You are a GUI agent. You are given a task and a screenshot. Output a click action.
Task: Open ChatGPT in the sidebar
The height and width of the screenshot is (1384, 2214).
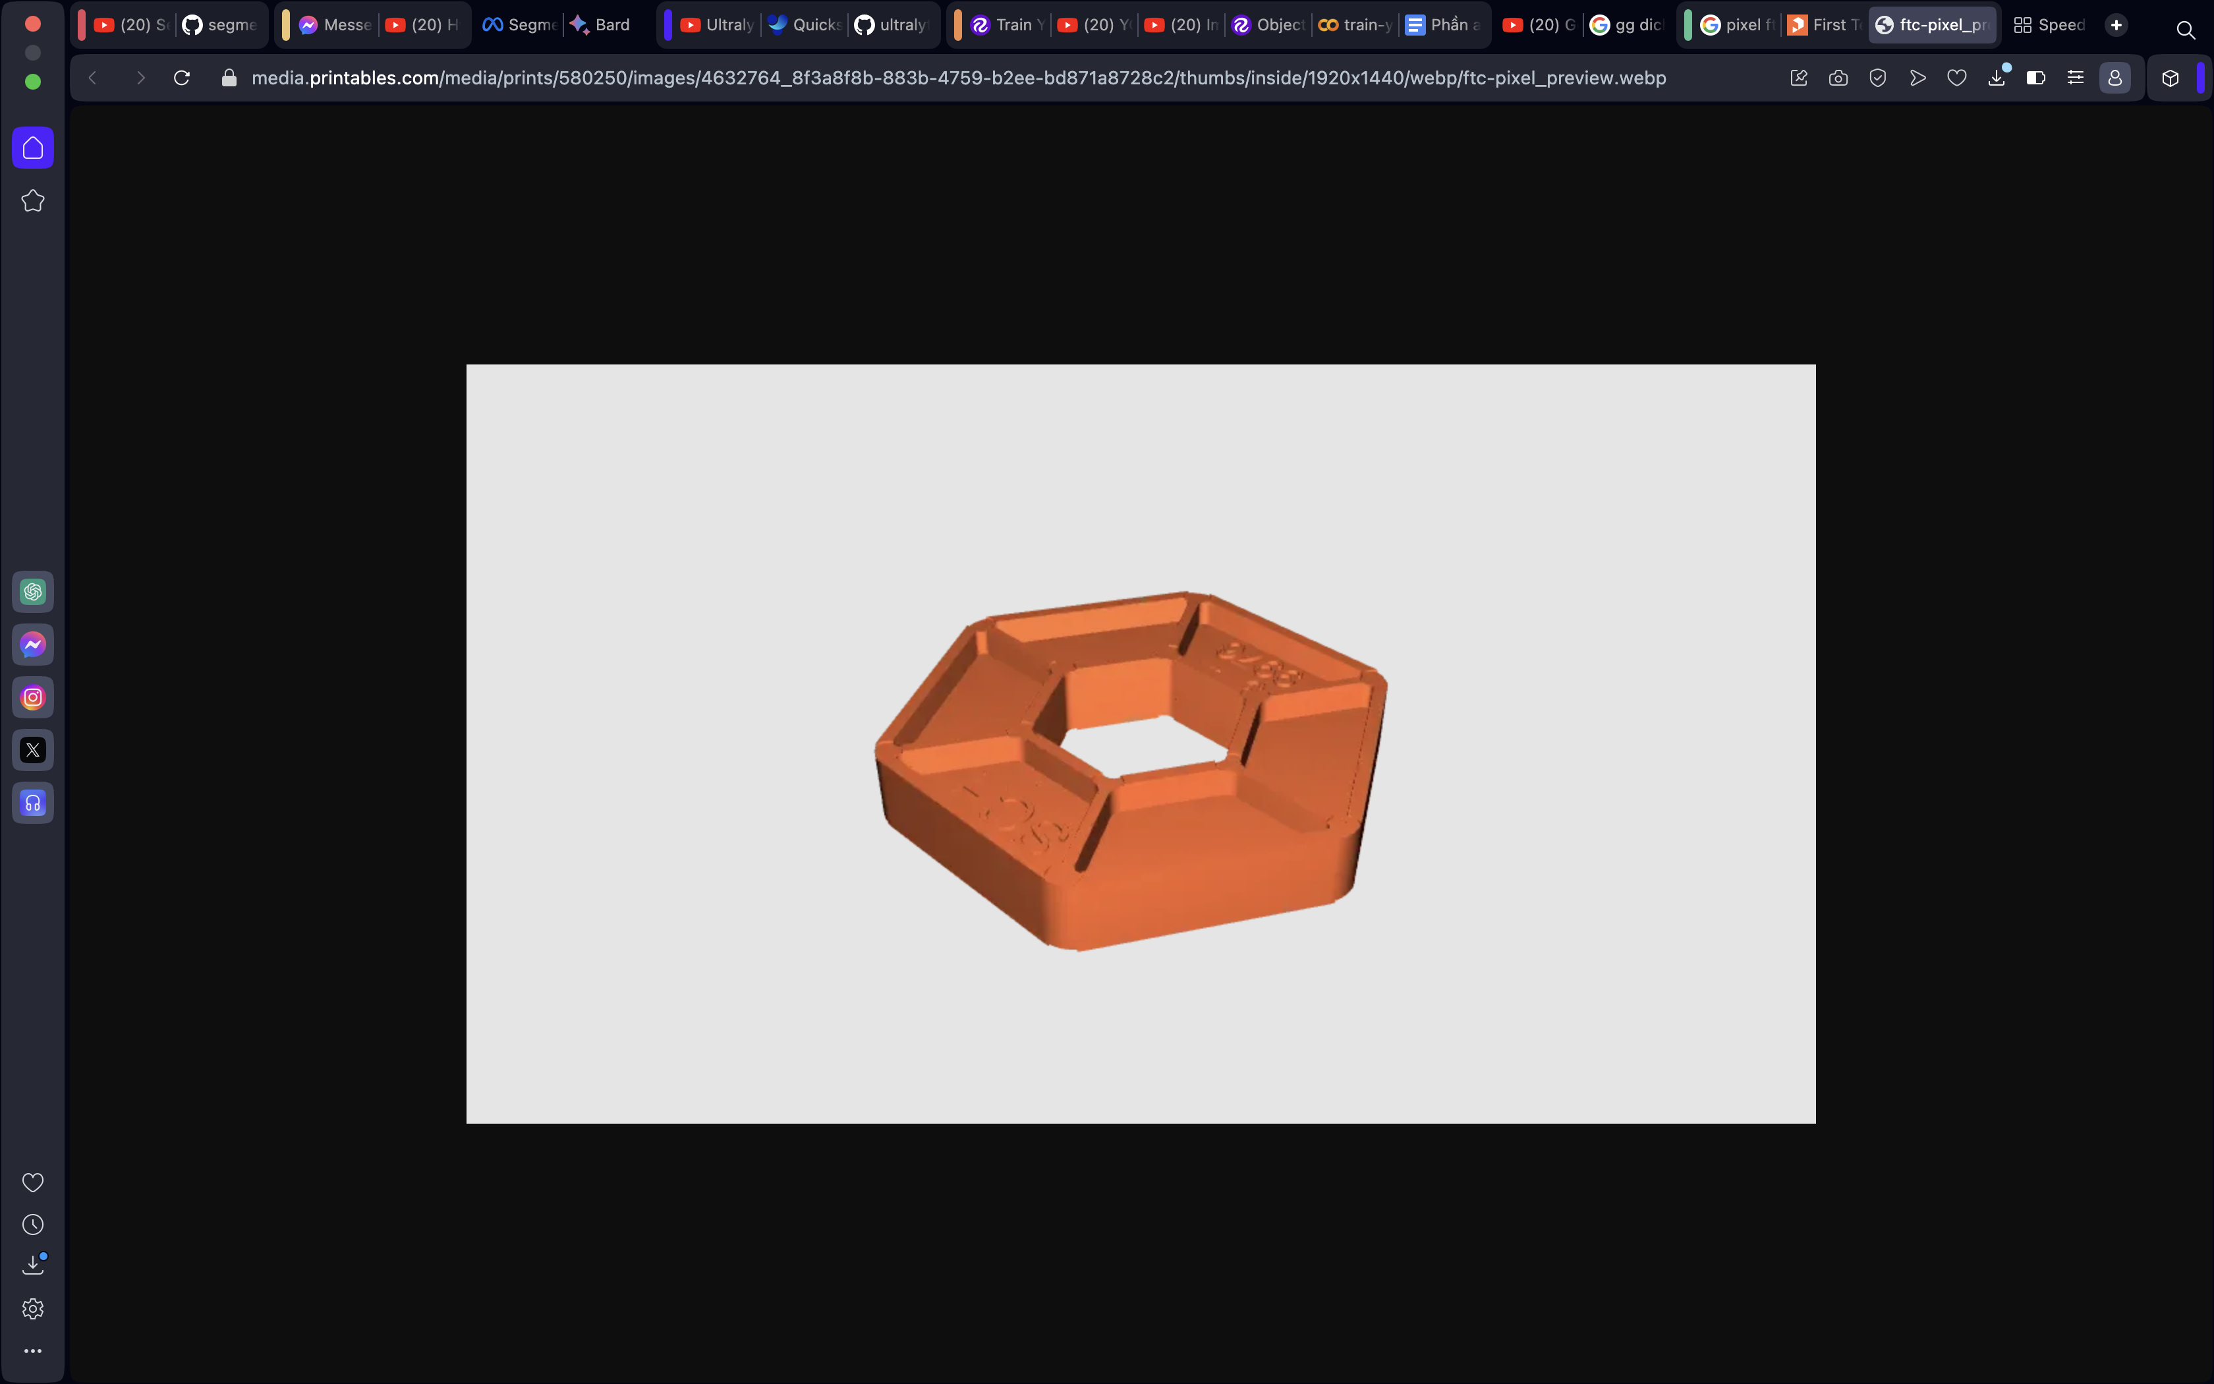(x=33, y=592)
